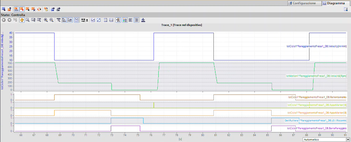Image resolution: width=351 pixels, height=142 pixels.
Task: Click the scale Y axis to 100% button
Action: coord(64,20)
